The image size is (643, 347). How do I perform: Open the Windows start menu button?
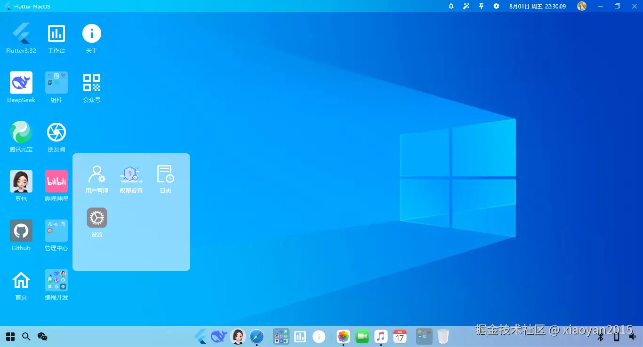click(10, 337)
